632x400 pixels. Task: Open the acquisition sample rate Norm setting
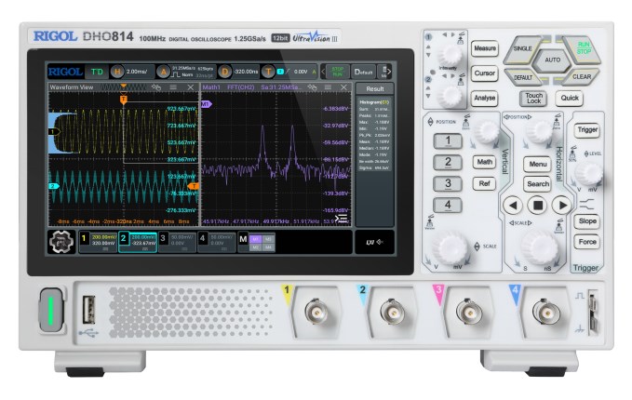[193, 73]
